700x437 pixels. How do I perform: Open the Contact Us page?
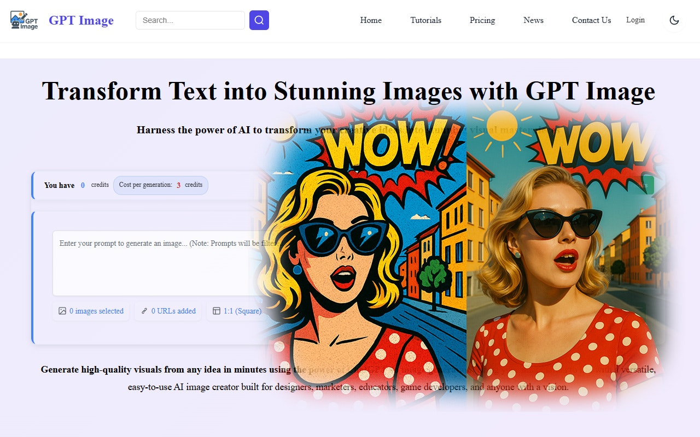591,20
